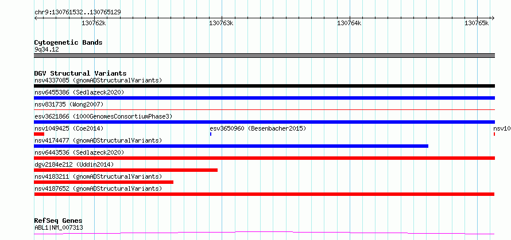Screen dimensions: 511x240
Task: Click the nsv4174477 gnomAD variant label
Action: (x=98, y=140)
